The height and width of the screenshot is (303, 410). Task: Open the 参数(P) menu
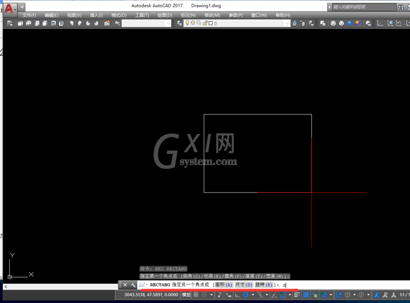pyautogui.click(x=236, y=15)
